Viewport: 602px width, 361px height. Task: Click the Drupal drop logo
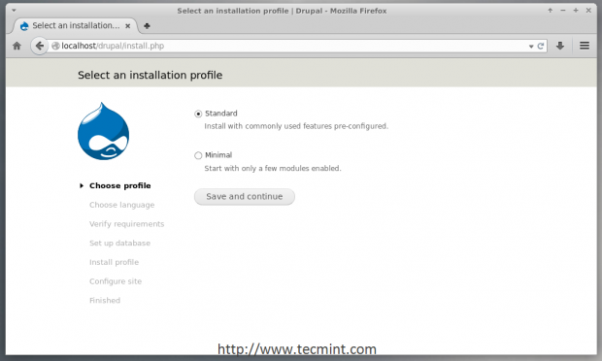coord(103,131)
